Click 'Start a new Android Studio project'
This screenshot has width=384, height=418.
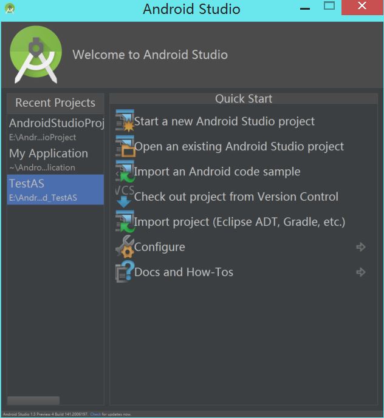tap(224, 121)
